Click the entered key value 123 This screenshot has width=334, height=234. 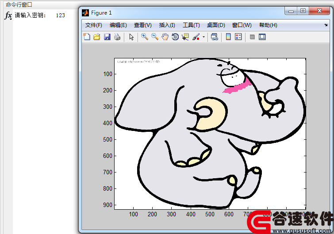click(x=60, y=15)
